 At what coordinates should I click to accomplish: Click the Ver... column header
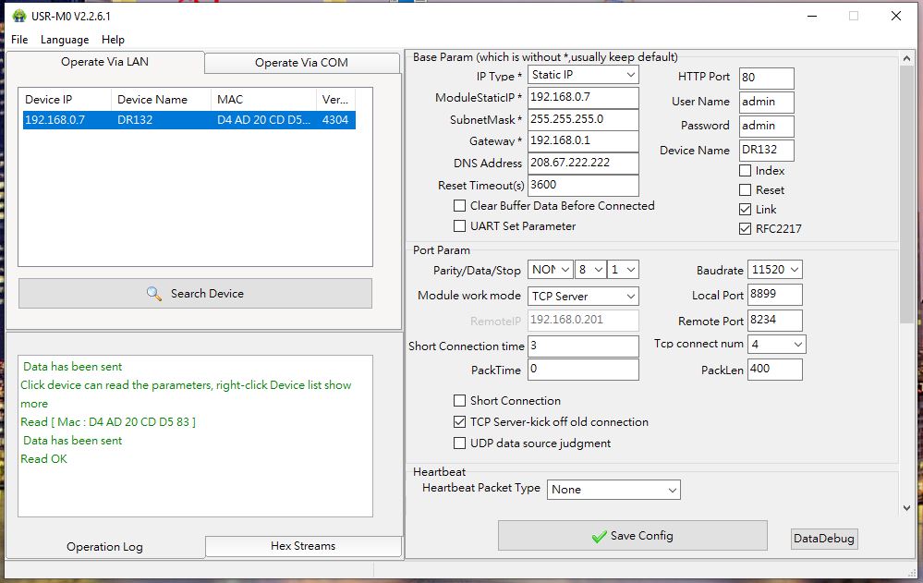tap(335, 100)
